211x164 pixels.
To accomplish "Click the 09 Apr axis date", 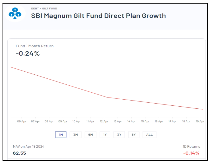I will (x=63, y=121).
